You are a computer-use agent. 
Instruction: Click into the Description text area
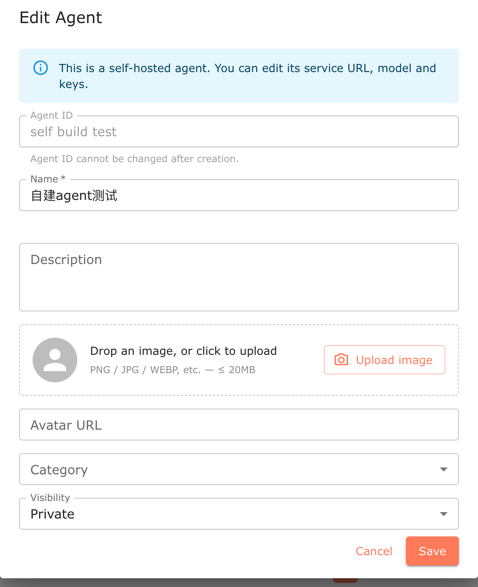239,277
